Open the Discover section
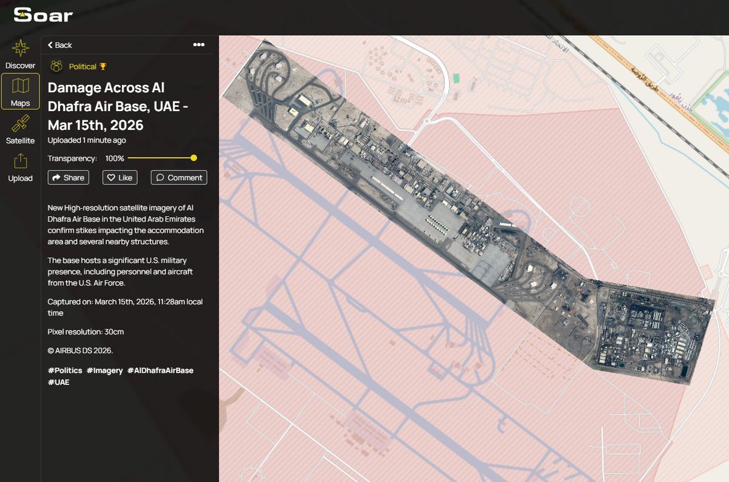This screenshot has height=482, width=729. [x=21, y=54]
